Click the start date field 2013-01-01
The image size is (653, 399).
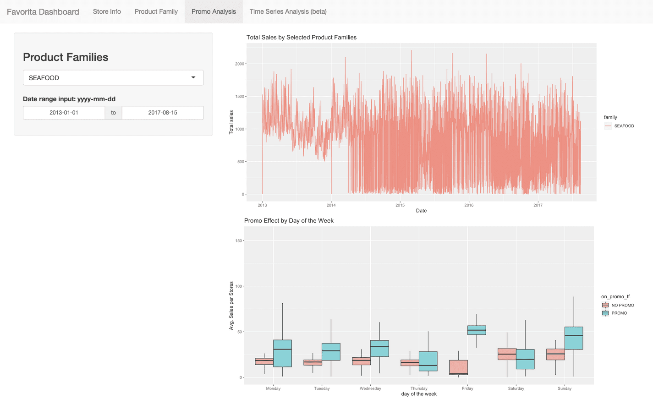(64, 113)
